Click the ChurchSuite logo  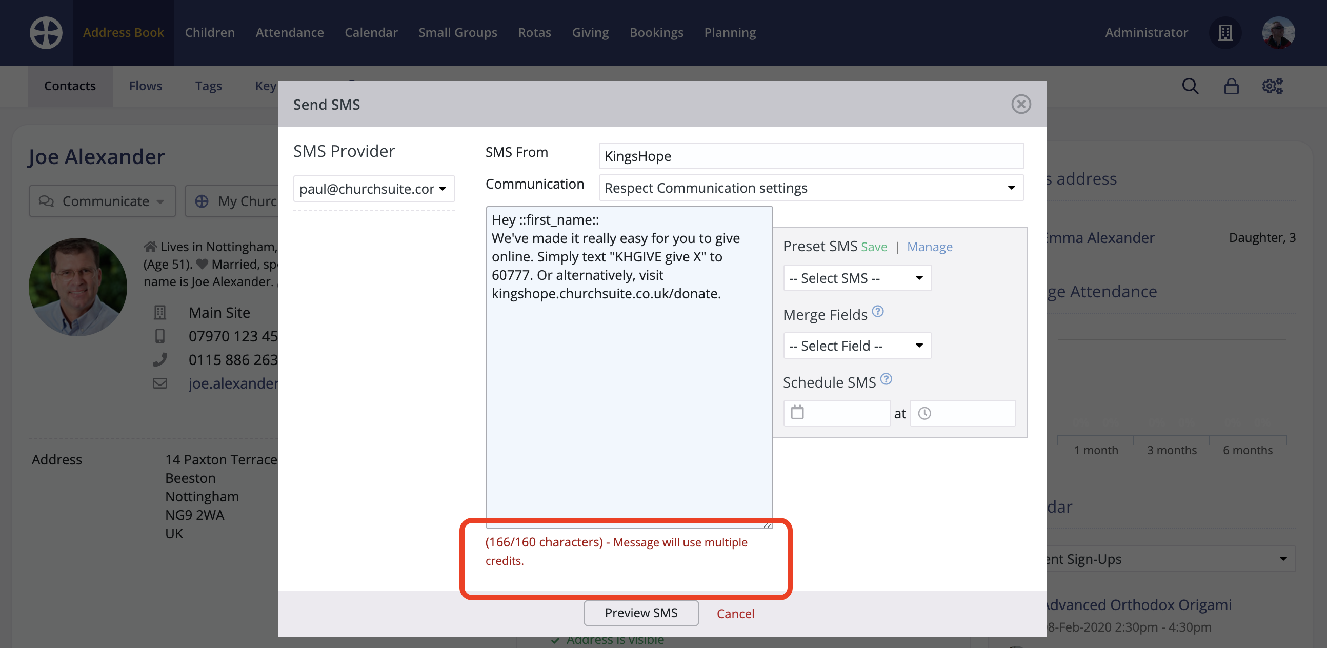pos(46,32)
